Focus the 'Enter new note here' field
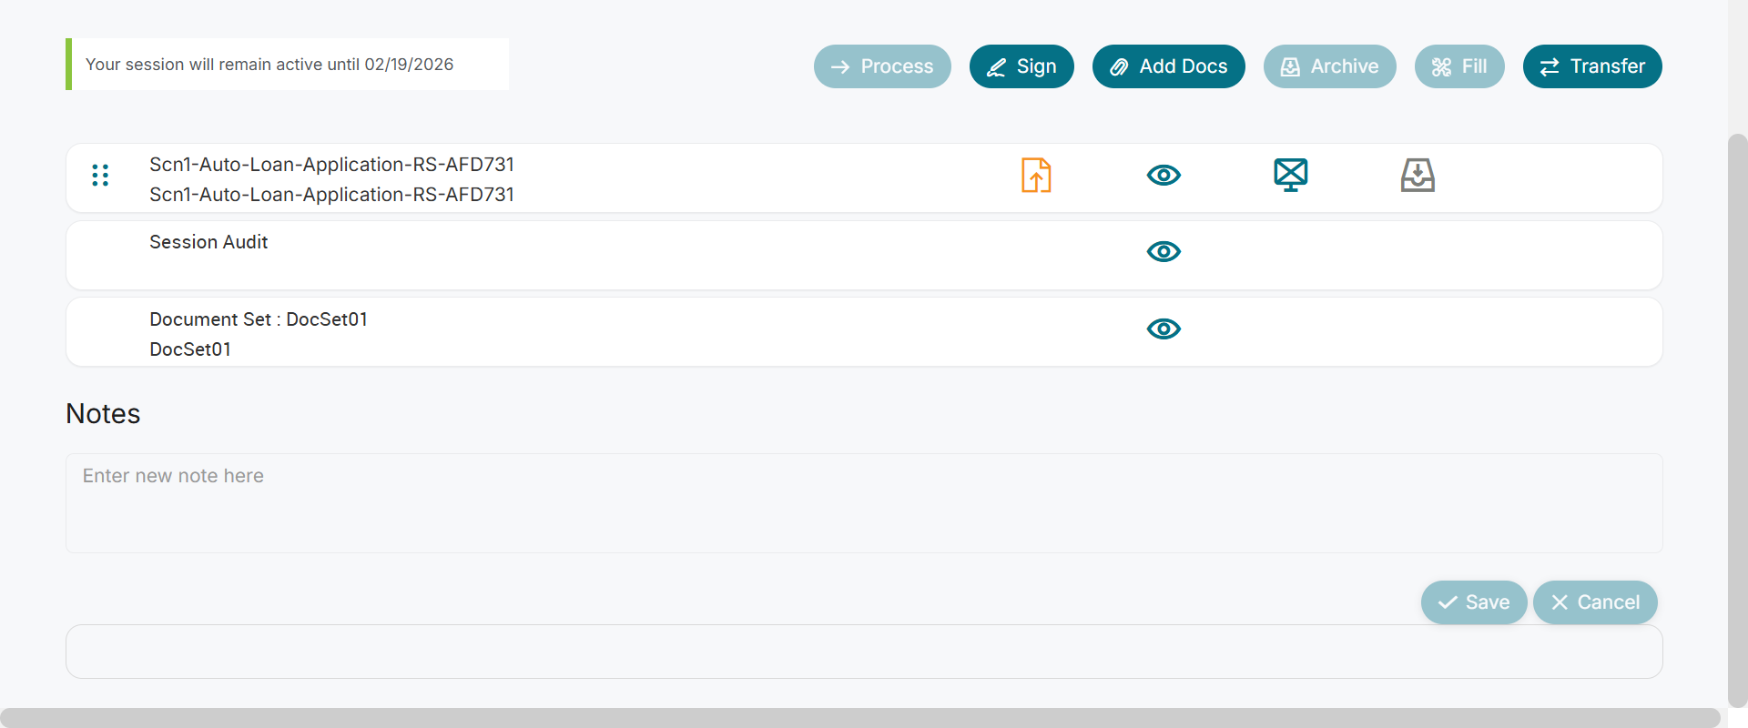1748x728 pixels. point(863,502)
